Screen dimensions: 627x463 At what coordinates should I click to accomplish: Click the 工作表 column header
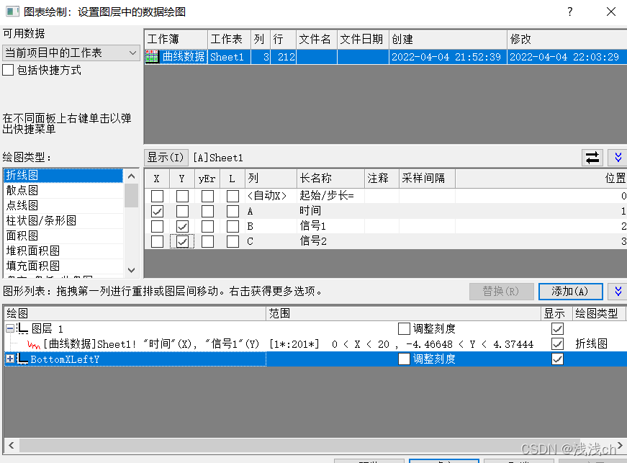point(229,39)
